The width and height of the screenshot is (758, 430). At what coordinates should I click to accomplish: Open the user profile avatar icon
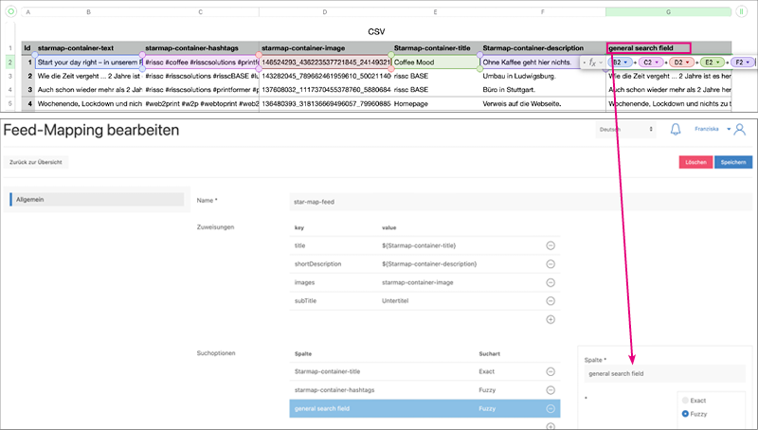click(x=738, y=129)
